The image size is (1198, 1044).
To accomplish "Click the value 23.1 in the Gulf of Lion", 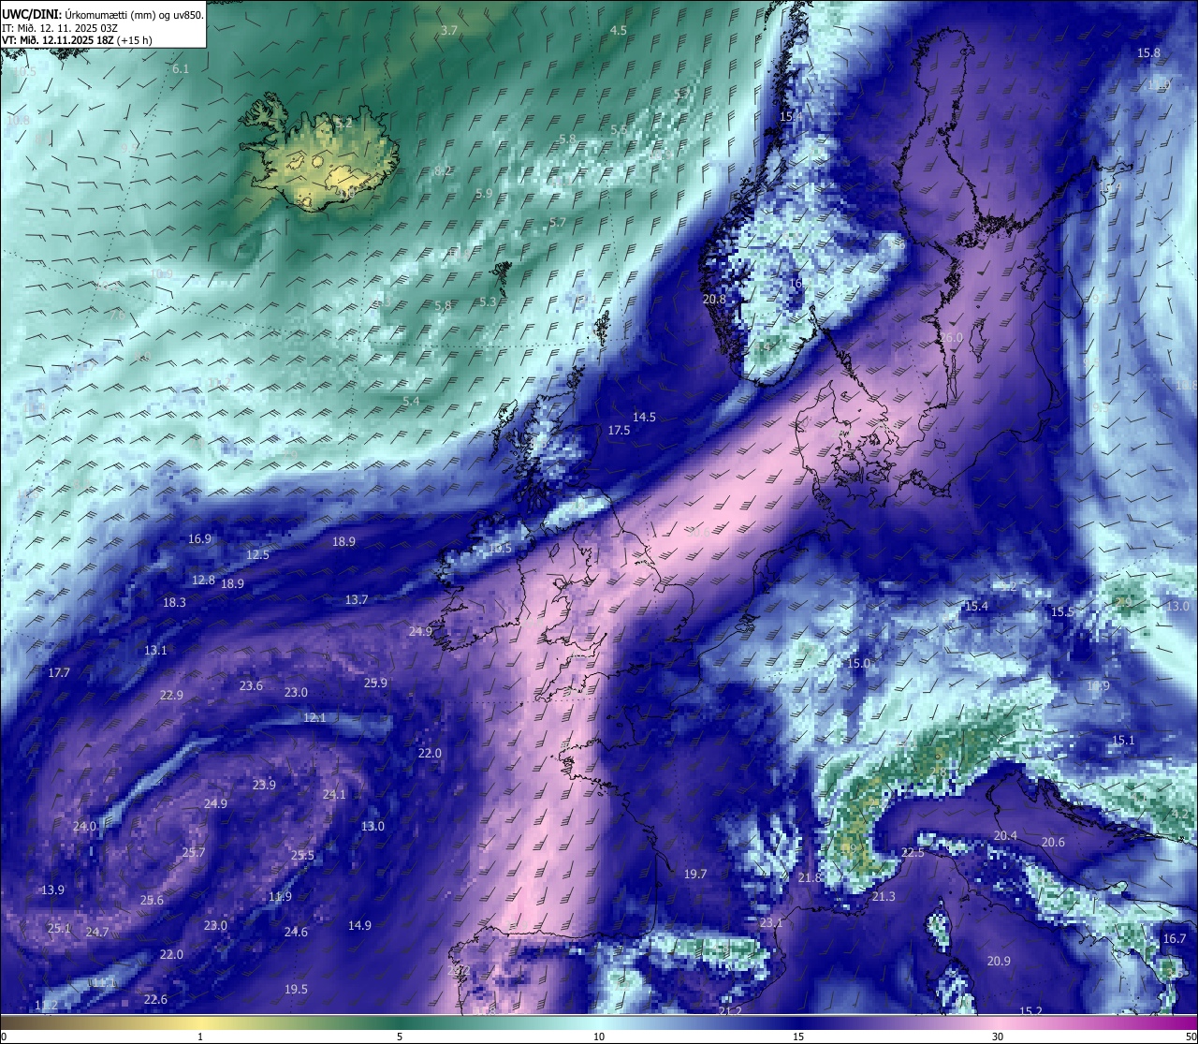I will point(770,922).
